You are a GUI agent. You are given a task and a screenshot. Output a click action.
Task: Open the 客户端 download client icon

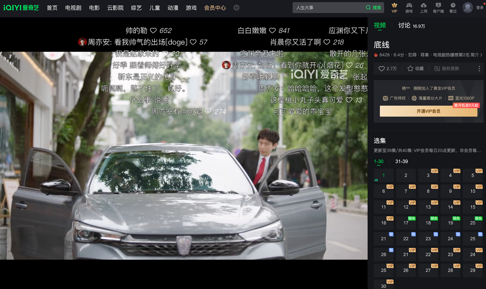tap(438, 5)
